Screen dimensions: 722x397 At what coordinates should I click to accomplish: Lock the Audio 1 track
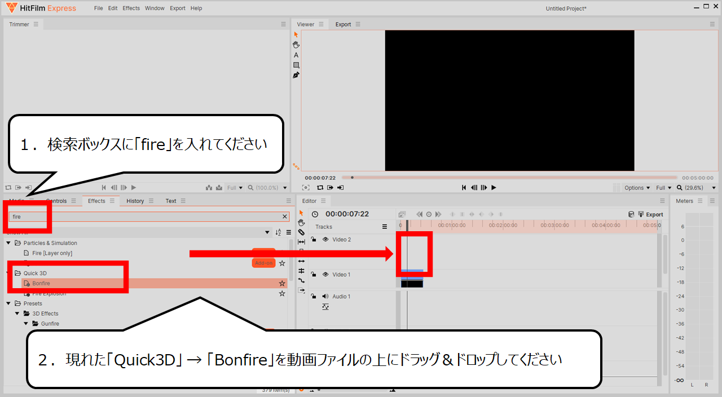coord(314,296)
